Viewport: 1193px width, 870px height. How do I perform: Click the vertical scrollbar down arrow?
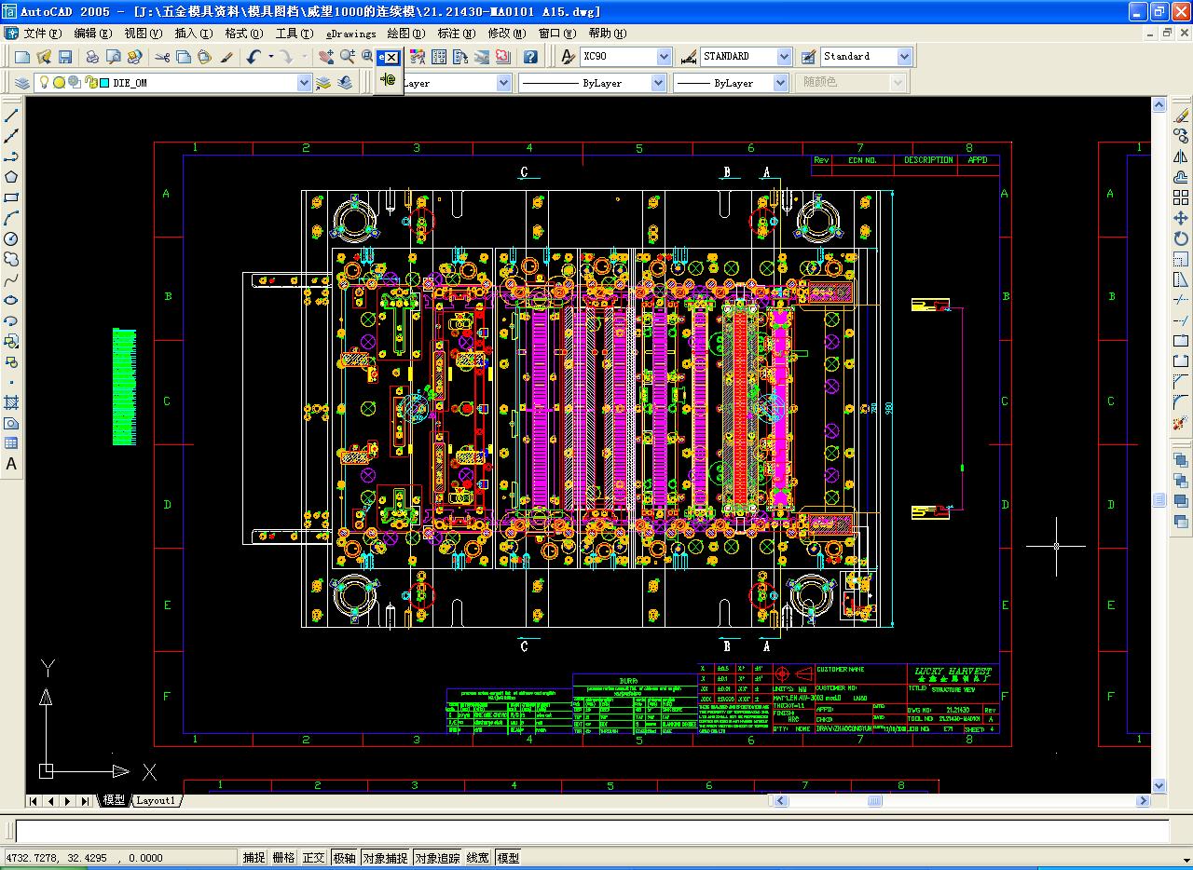(1159, 785)
